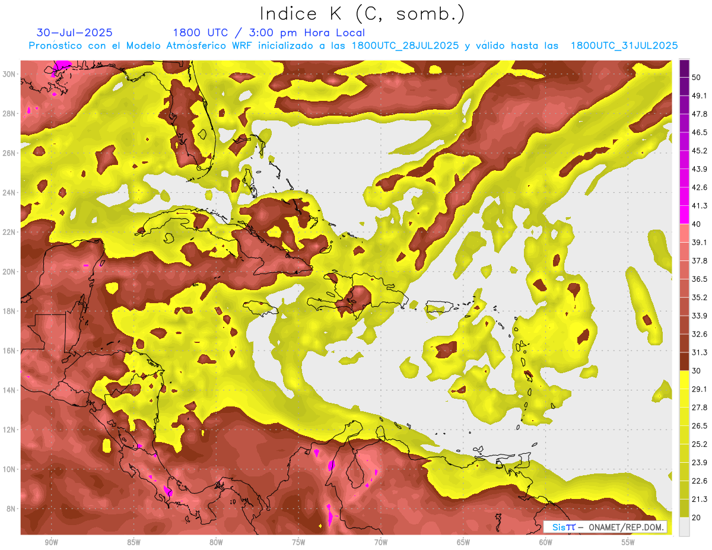Click the colorbar value "43.9"

tap(700, 169)
